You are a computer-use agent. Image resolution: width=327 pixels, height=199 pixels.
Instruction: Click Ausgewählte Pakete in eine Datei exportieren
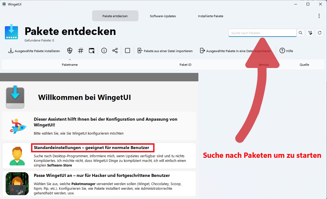[235, 51]
